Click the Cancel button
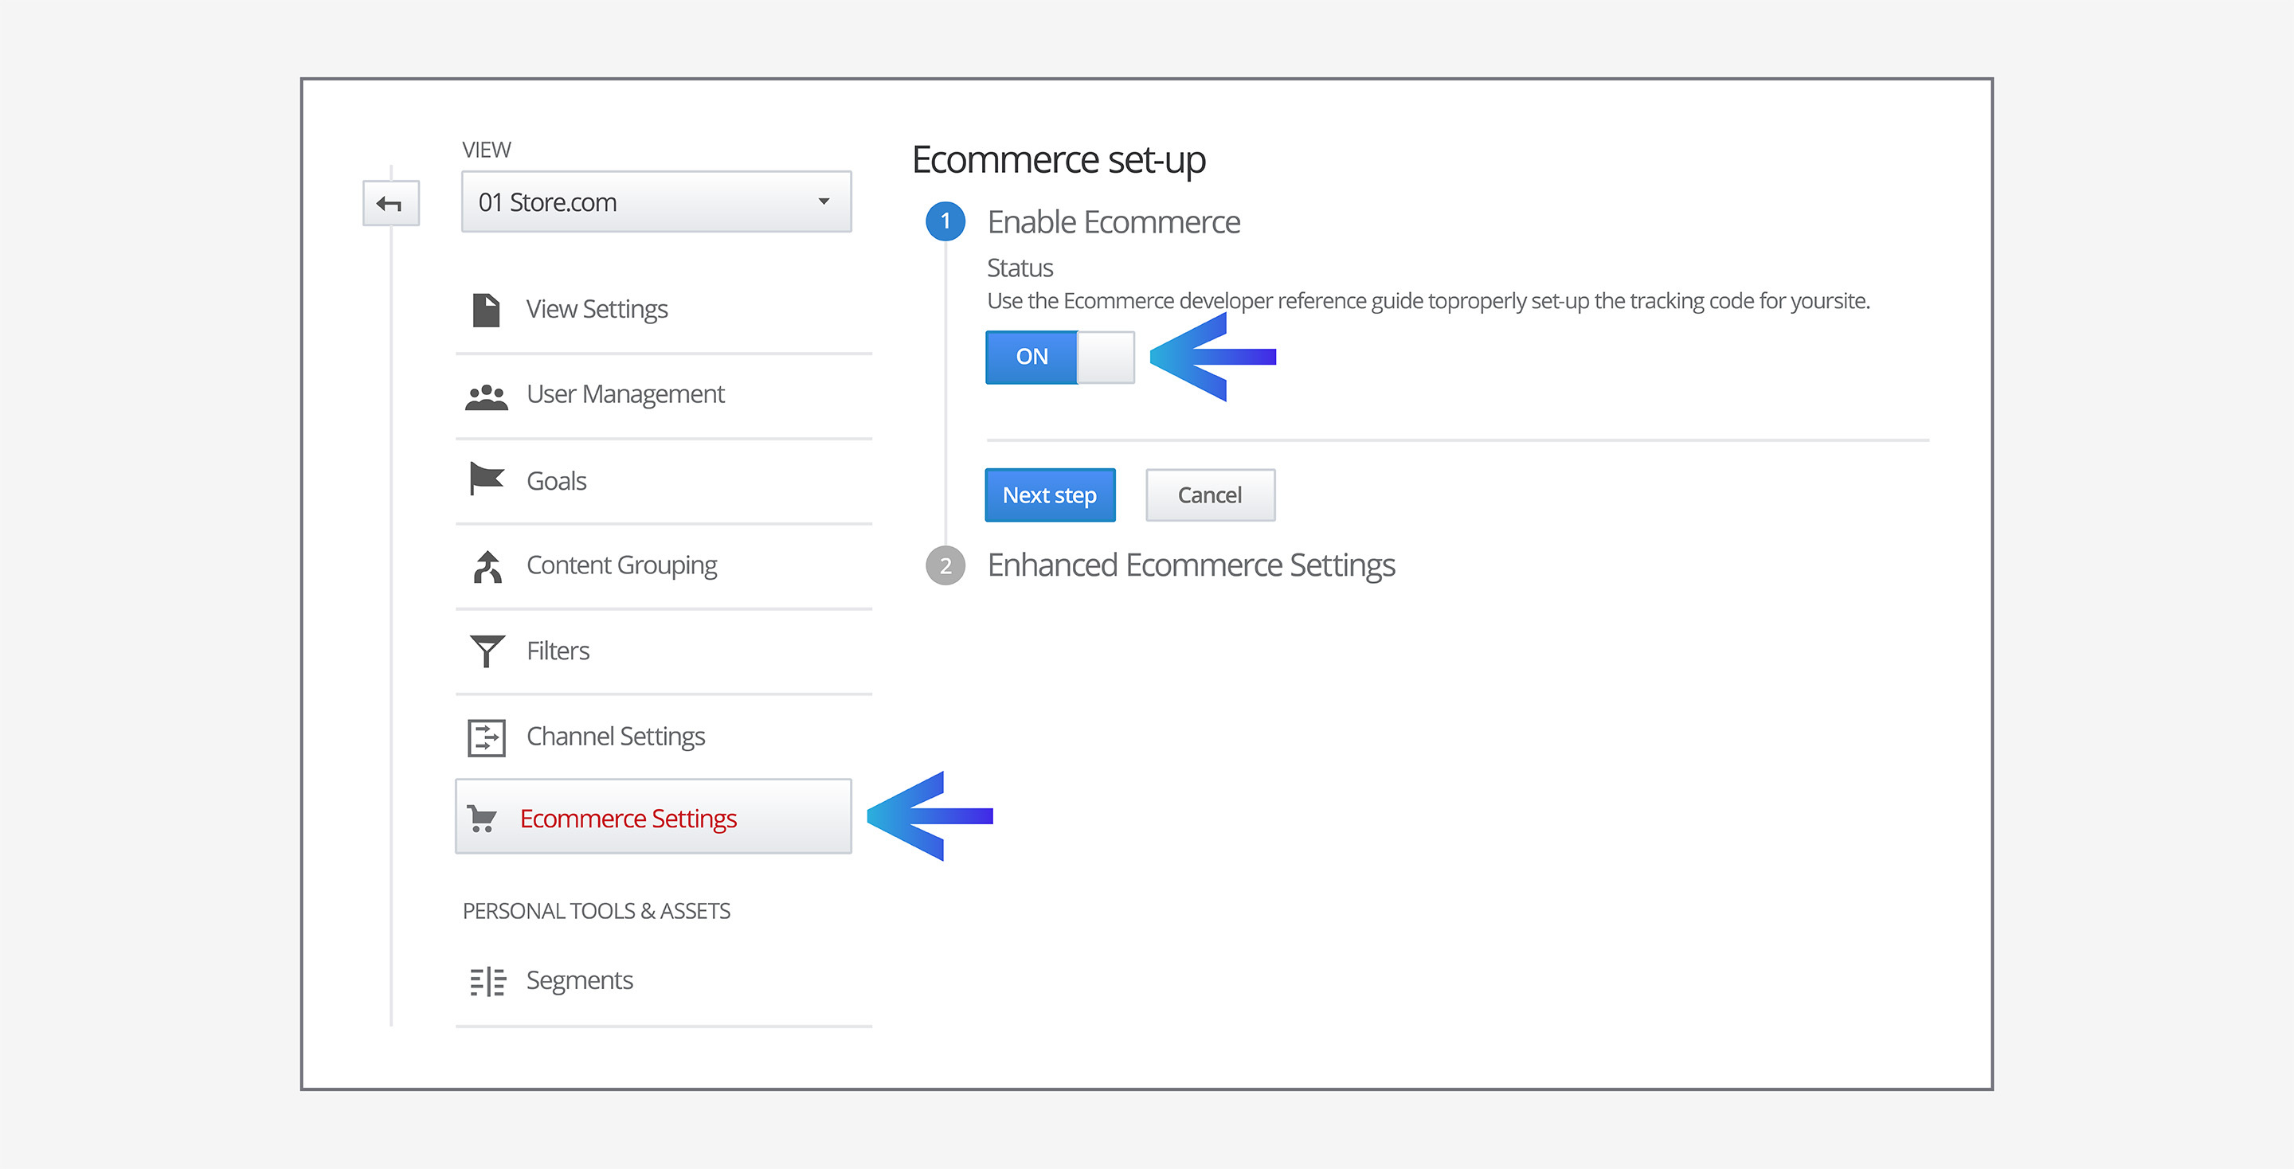The image size is (2294, 1169). (x=1209, y=495)
